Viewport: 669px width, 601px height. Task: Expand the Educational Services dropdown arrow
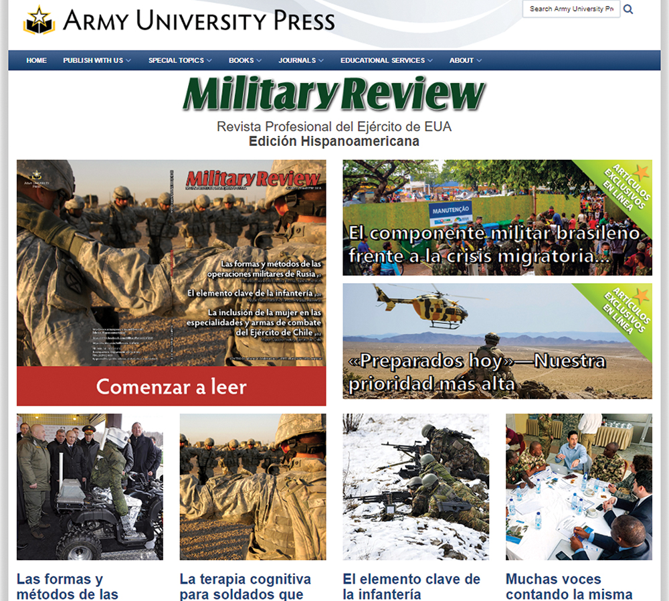[430, 61]
